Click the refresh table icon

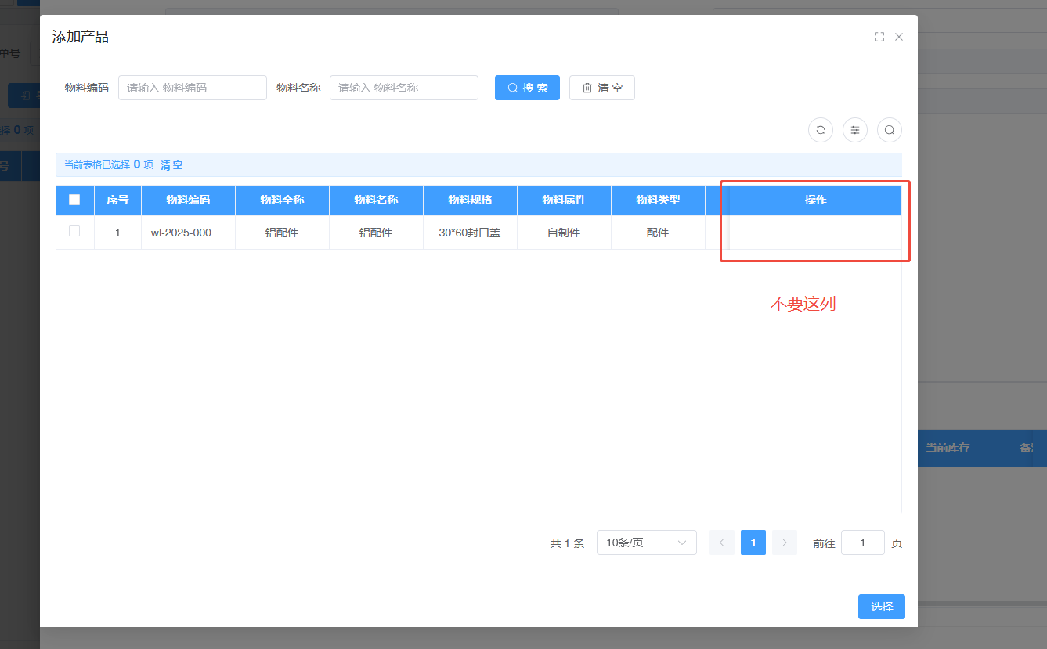(820, 131)
